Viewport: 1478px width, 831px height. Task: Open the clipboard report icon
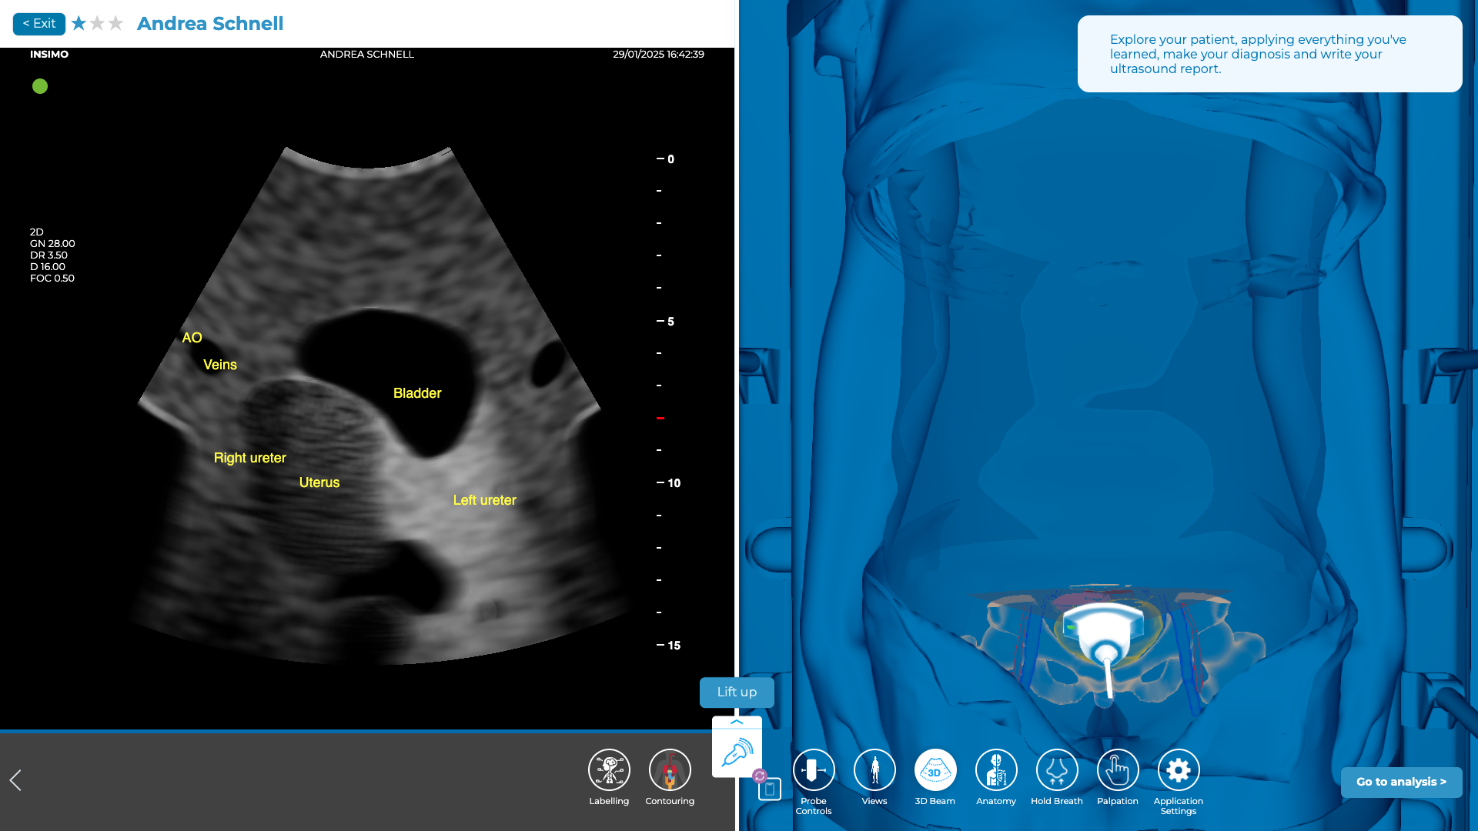[770, 789]
